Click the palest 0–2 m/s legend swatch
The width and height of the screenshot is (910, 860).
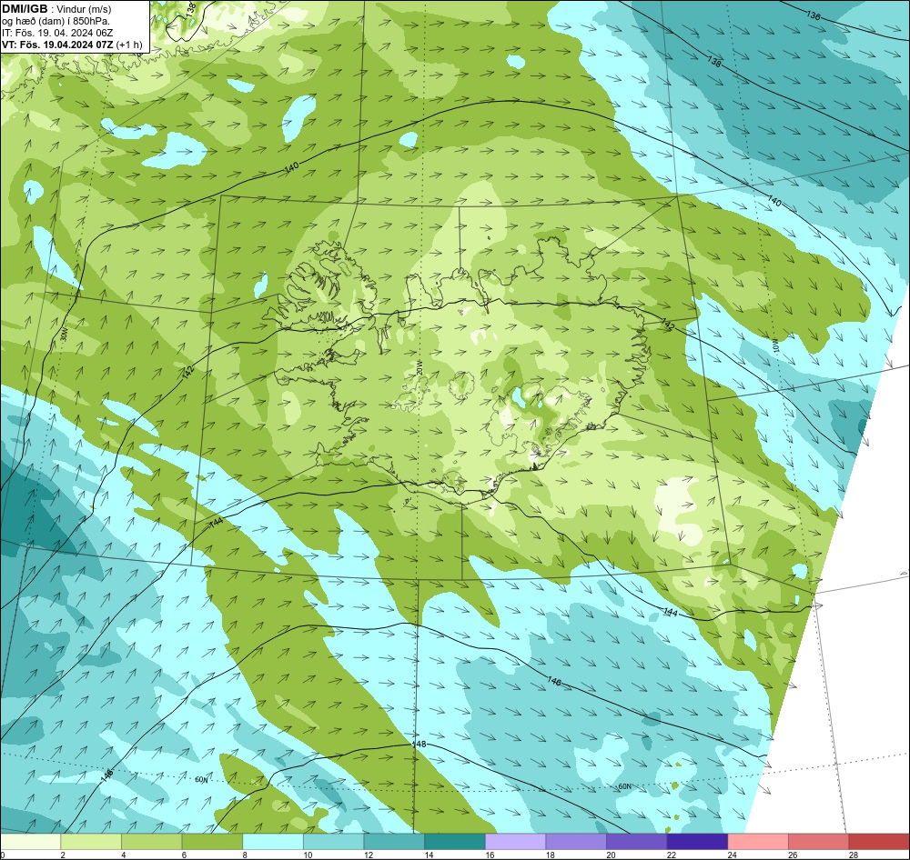(30, 841)
